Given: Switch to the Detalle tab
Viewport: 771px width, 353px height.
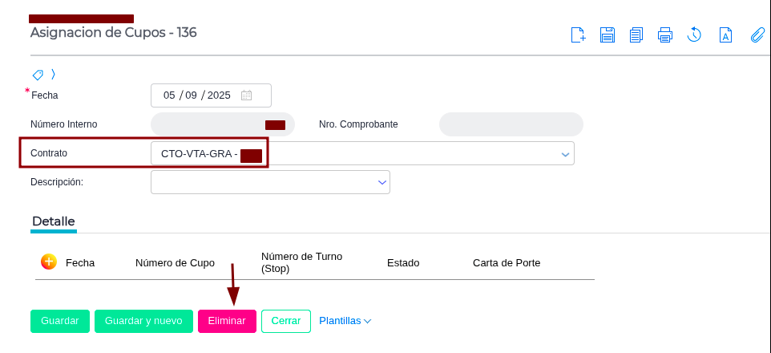Looking at the screenshot, I should (x=54, y=221).
